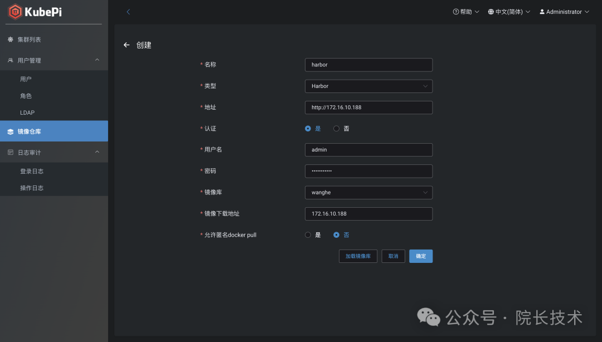This screenshot has height=342, width=602.
Task: Click the 镜像下载地址 label
Action: click(222, 214)
